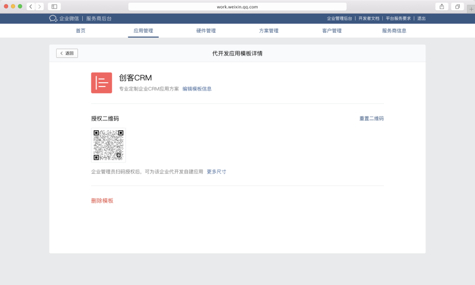This screenshot has height=285, width=475.
Task: Click the Safari share icon
Action: tap(442, 6)
